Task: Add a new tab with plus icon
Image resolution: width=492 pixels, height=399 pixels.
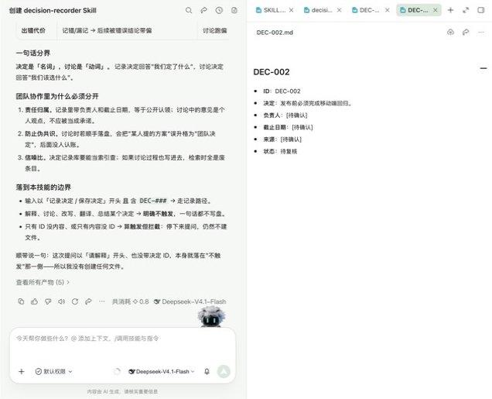Action: 450,10
